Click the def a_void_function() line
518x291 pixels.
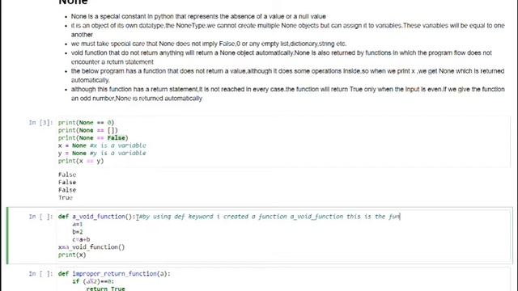point(229,217)
